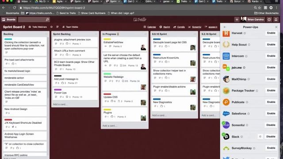Open the Backlog list menu
The width and height of the screenshot is (283, 159).
46,34
